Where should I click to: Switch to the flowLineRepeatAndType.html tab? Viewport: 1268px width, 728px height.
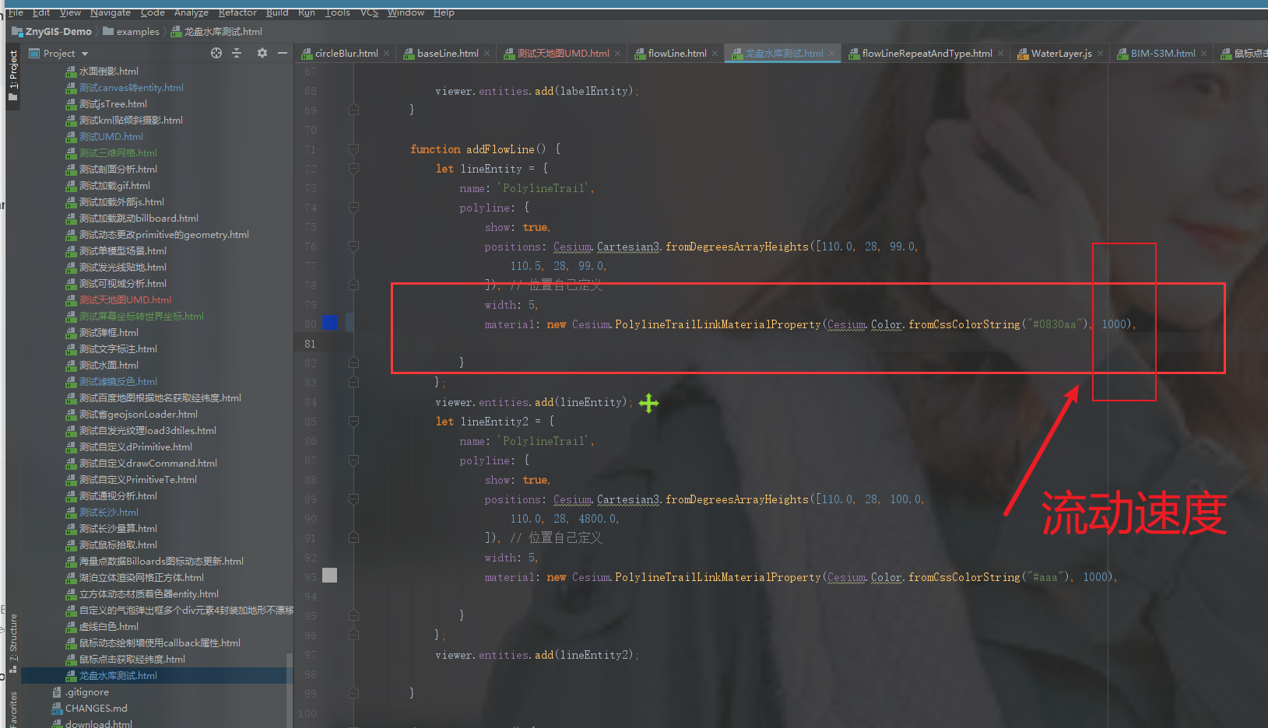click(927, 54)
